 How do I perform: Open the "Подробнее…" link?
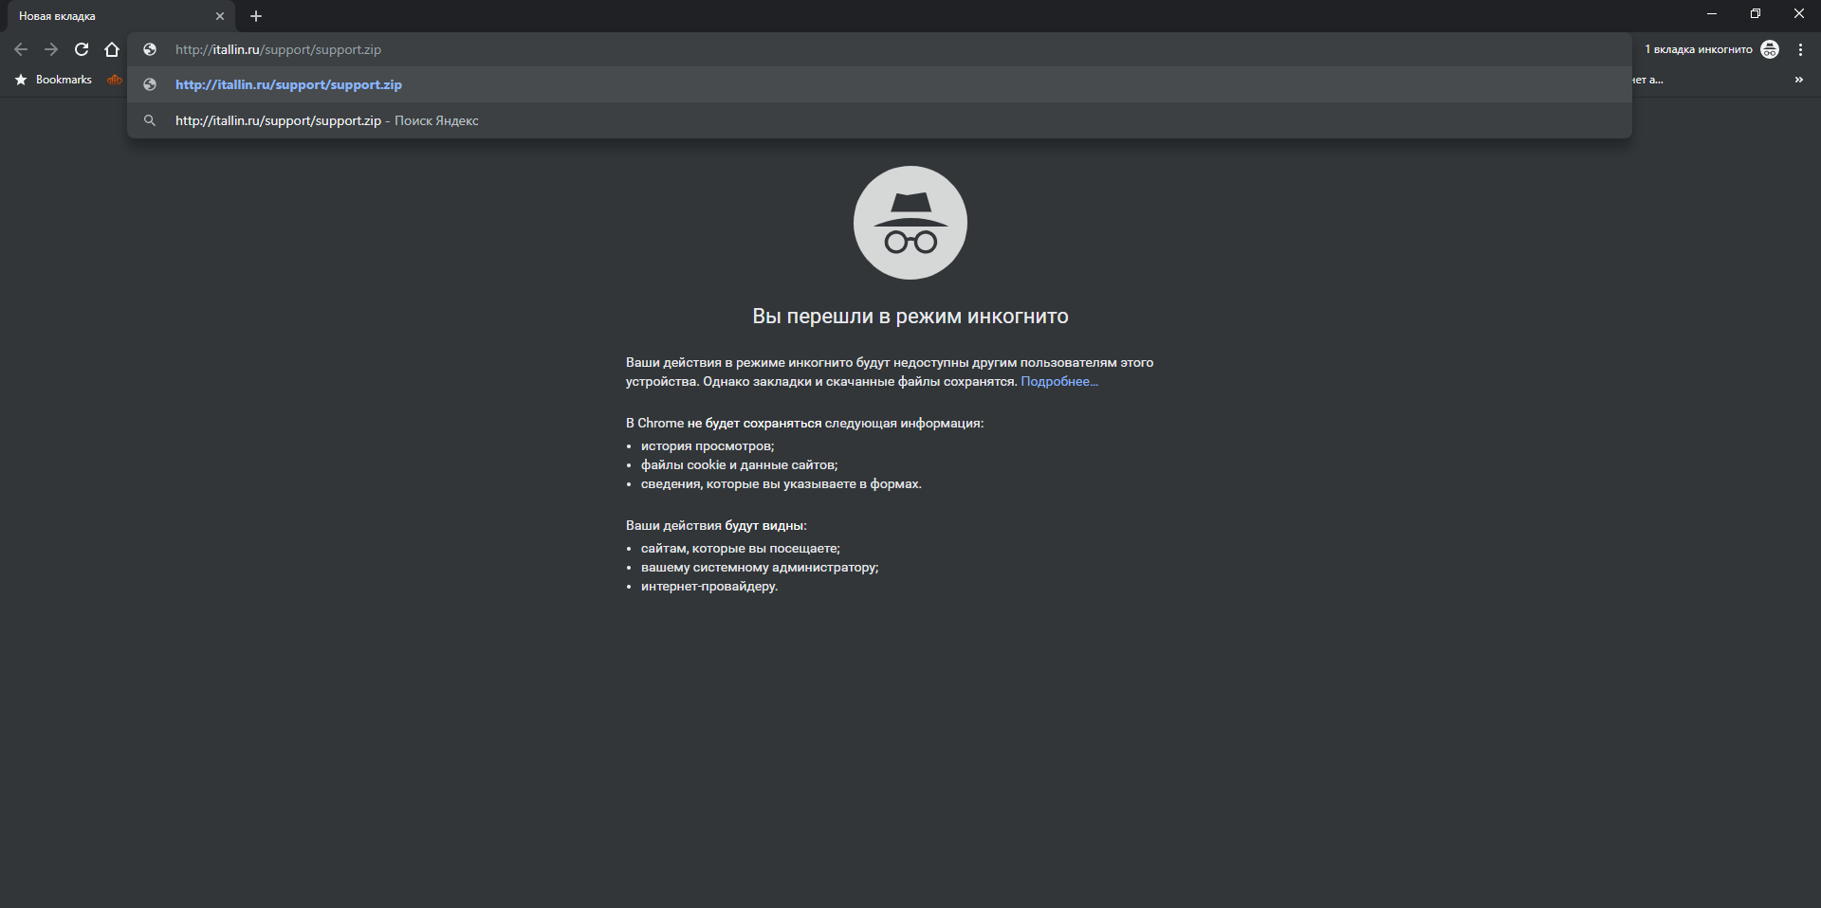pos(1058,381)
